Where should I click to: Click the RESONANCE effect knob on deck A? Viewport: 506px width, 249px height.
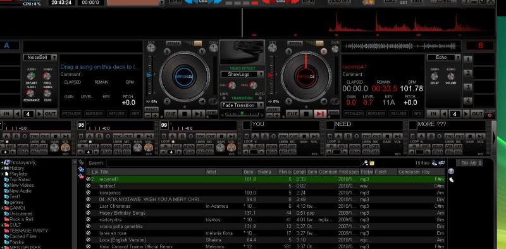tap(30, 93)
